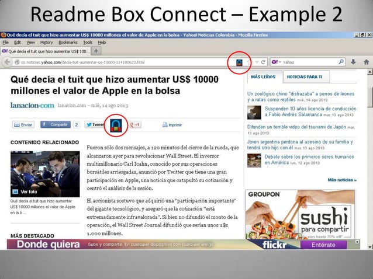This screenshot has width=373, height=279.
Task: Go back with the browser back arrow
Action: coord(7,62)
